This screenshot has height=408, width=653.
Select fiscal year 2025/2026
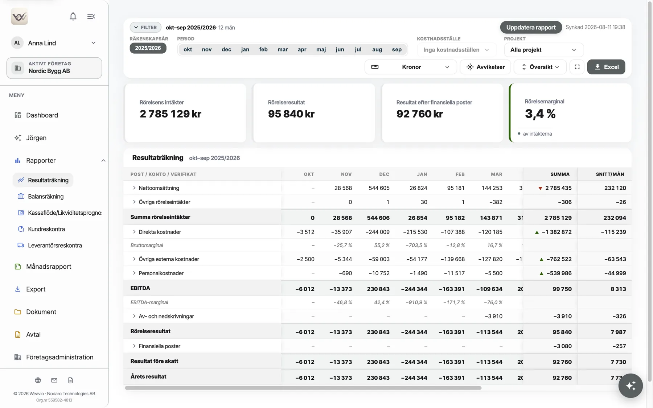[x=148, y=48]
